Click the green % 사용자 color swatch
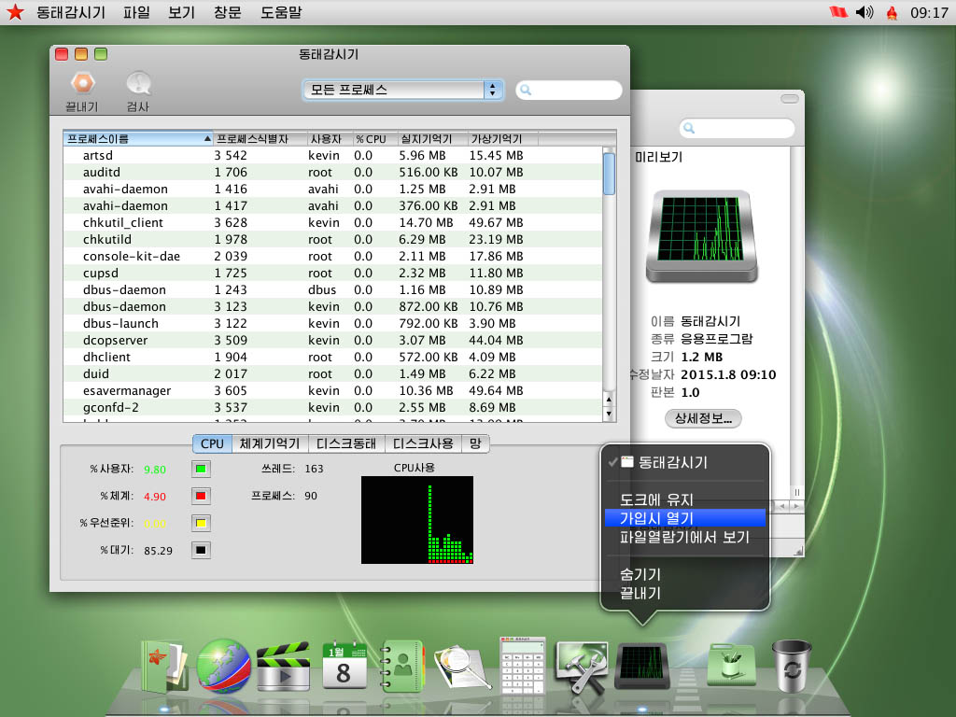Screen dimensions: 956x717 point(200,470)
